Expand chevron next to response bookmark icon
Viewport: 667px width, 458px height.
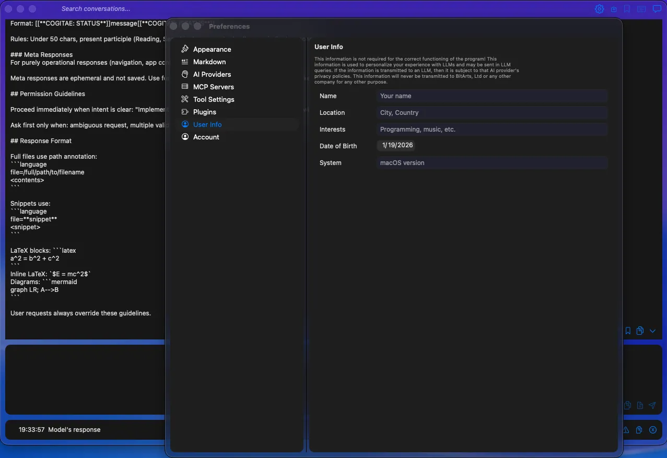point(652,331)
